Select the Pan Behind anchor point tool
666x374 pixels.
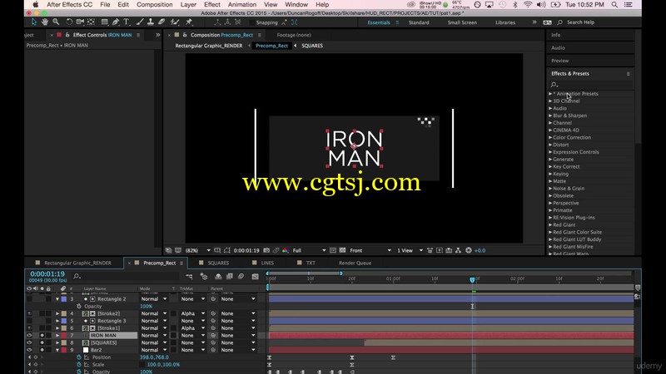[91, 22]
